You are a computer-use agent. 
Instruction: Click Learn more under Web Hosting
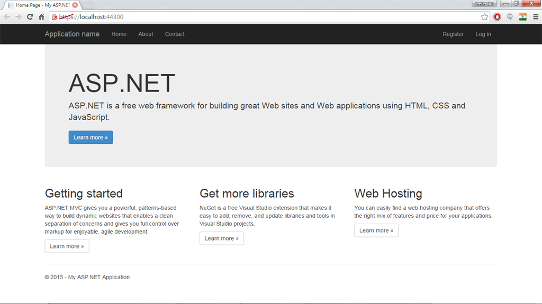click(x=376, y=231)
